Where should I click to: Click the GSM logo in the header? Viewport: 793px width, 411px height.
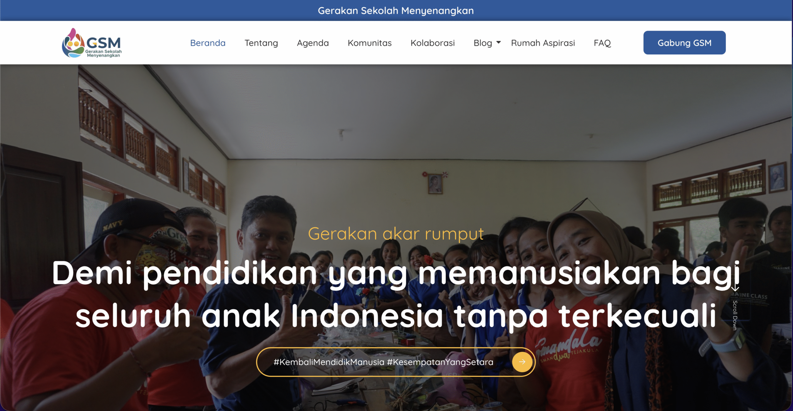pos(92,43)
